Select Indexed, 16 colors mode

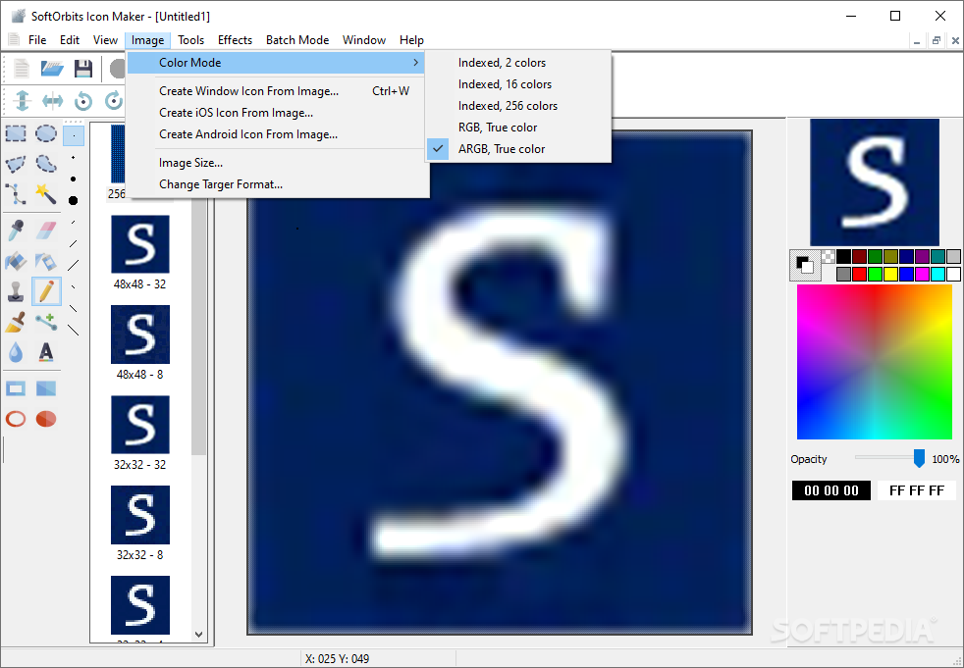[517, 84]
